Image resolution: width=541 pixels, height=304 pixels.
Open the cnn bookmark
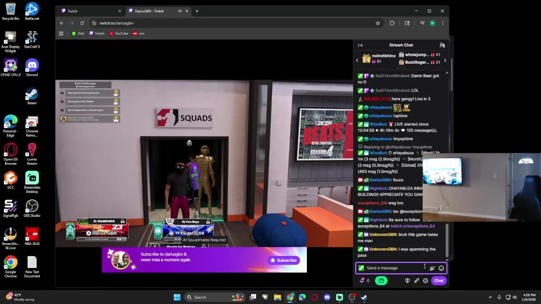pyautogui.click(x=139, y=33)
